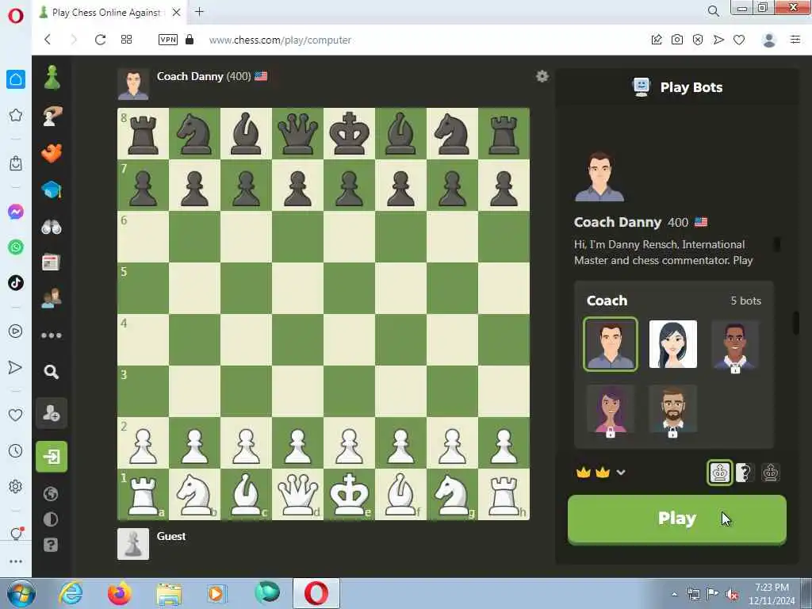Open the Watch binoculars icon
The height and width of the screenshot is (609, 812).
[x=52, y=227]
